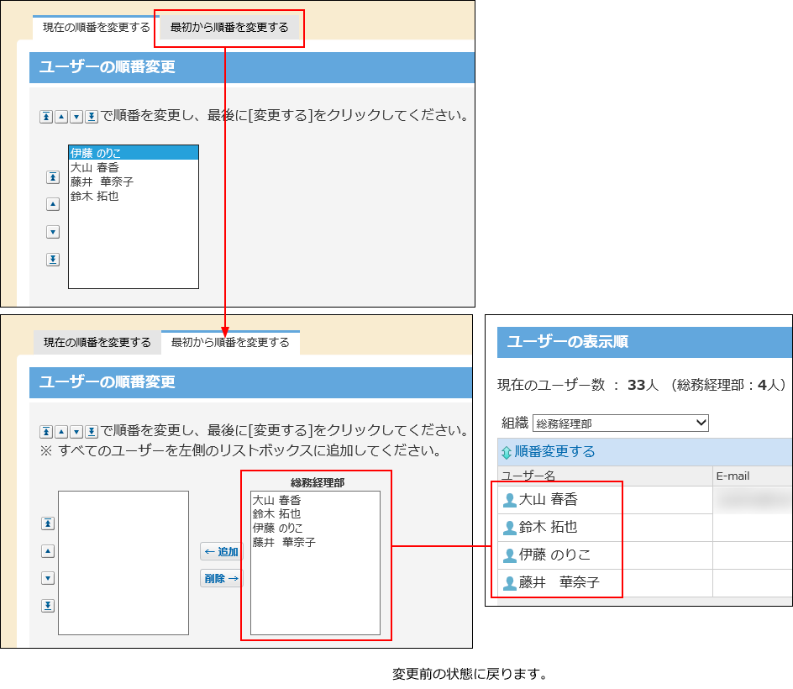
Task: Select 最初から順番を変更する tab in bottom panel
Action: 230,343
